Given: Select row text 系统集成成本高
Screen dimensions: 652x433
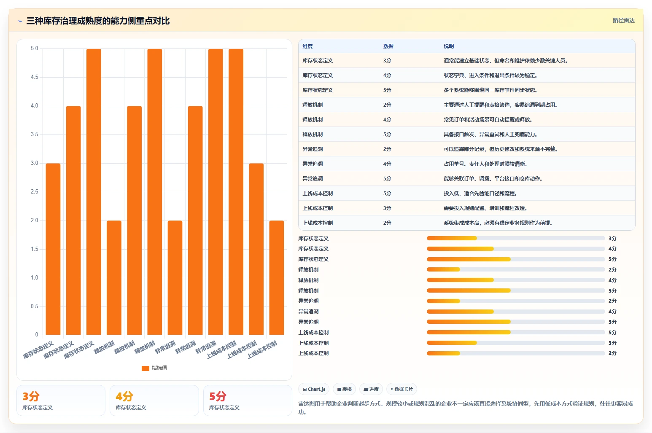Looking at the screenshot, I should 461,223.
